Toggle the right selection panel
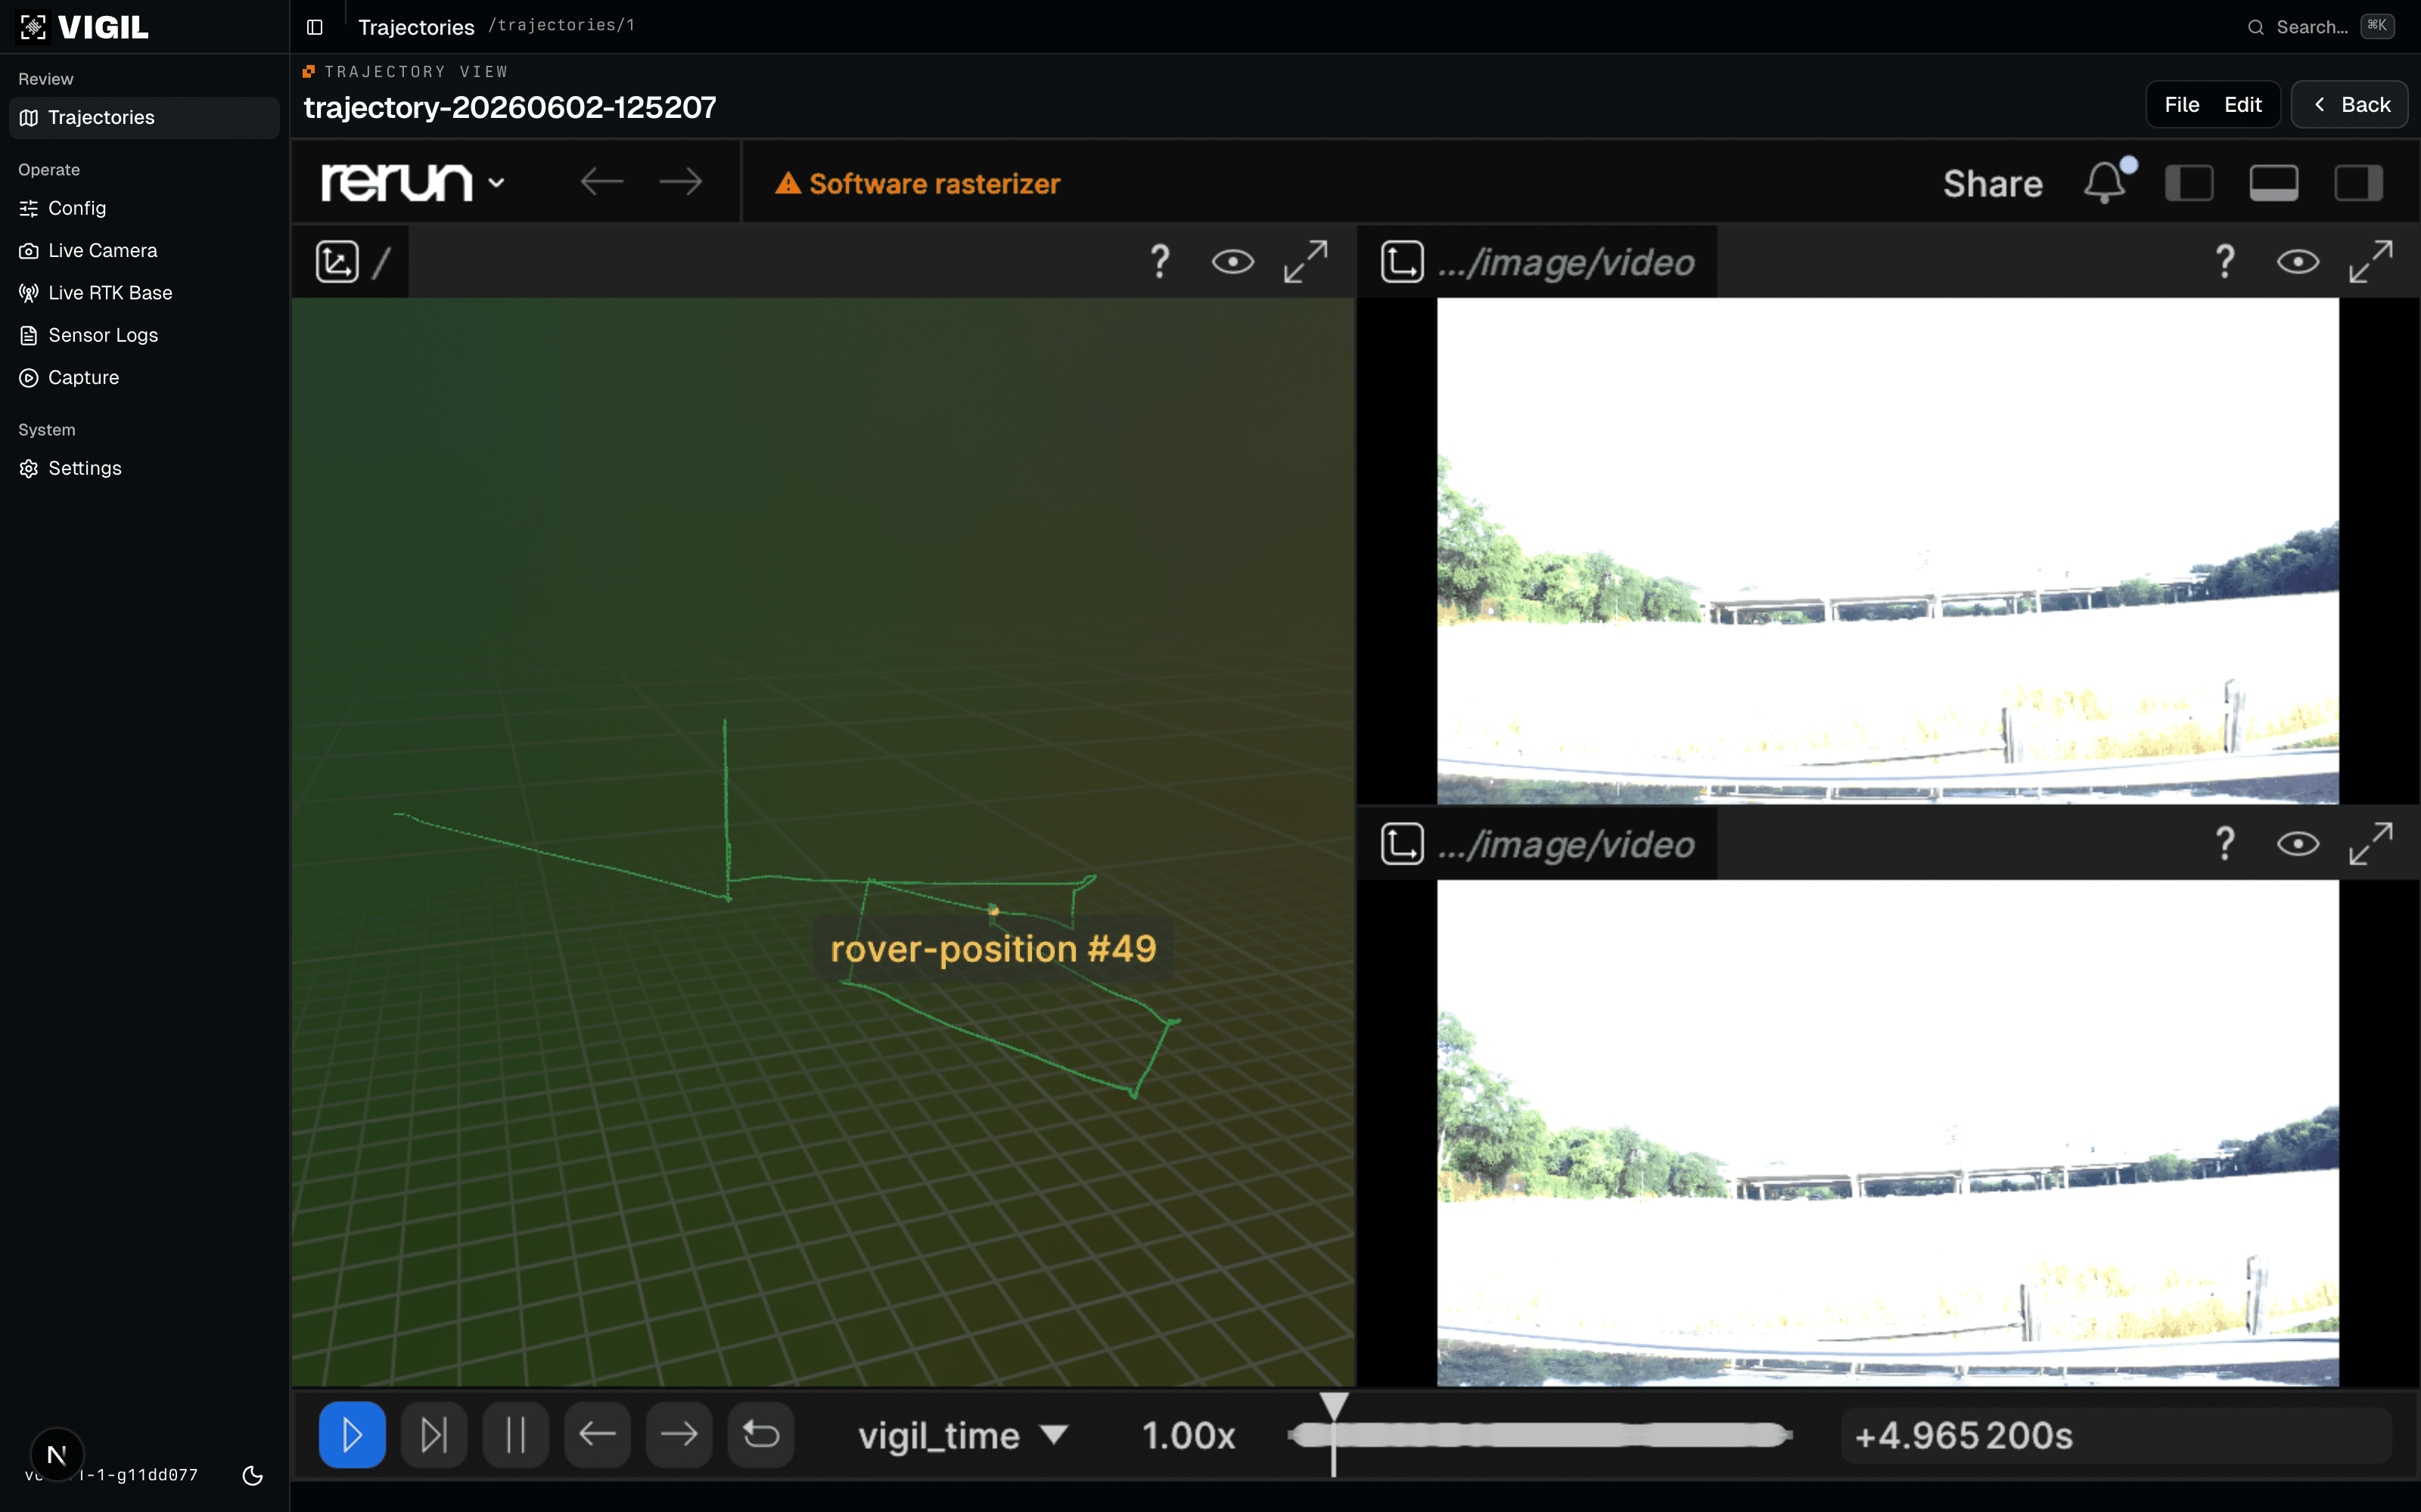This screenshot has height=1512, width=2421. [2358, 183]
